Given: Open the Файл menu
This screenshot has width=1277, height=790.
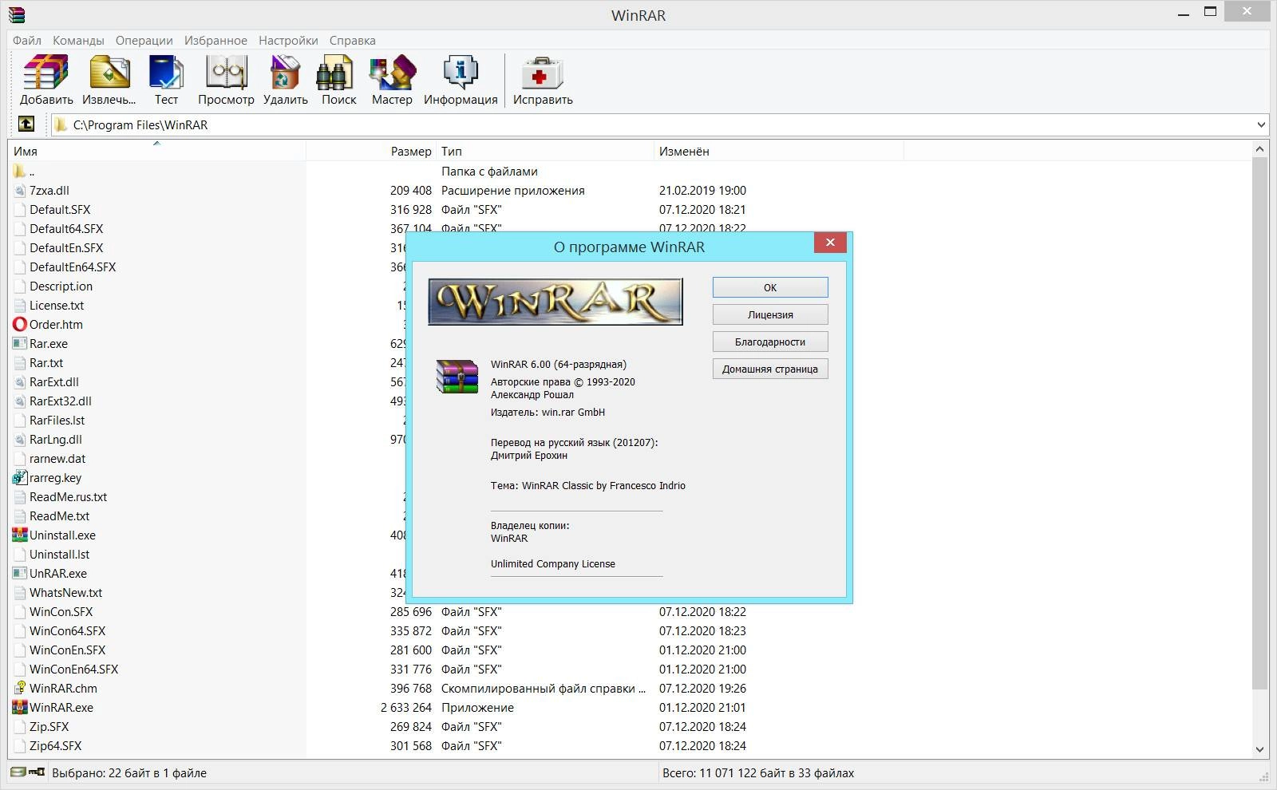Looking at the screenshot, I should pyautogui.click(x=27, y=40).
